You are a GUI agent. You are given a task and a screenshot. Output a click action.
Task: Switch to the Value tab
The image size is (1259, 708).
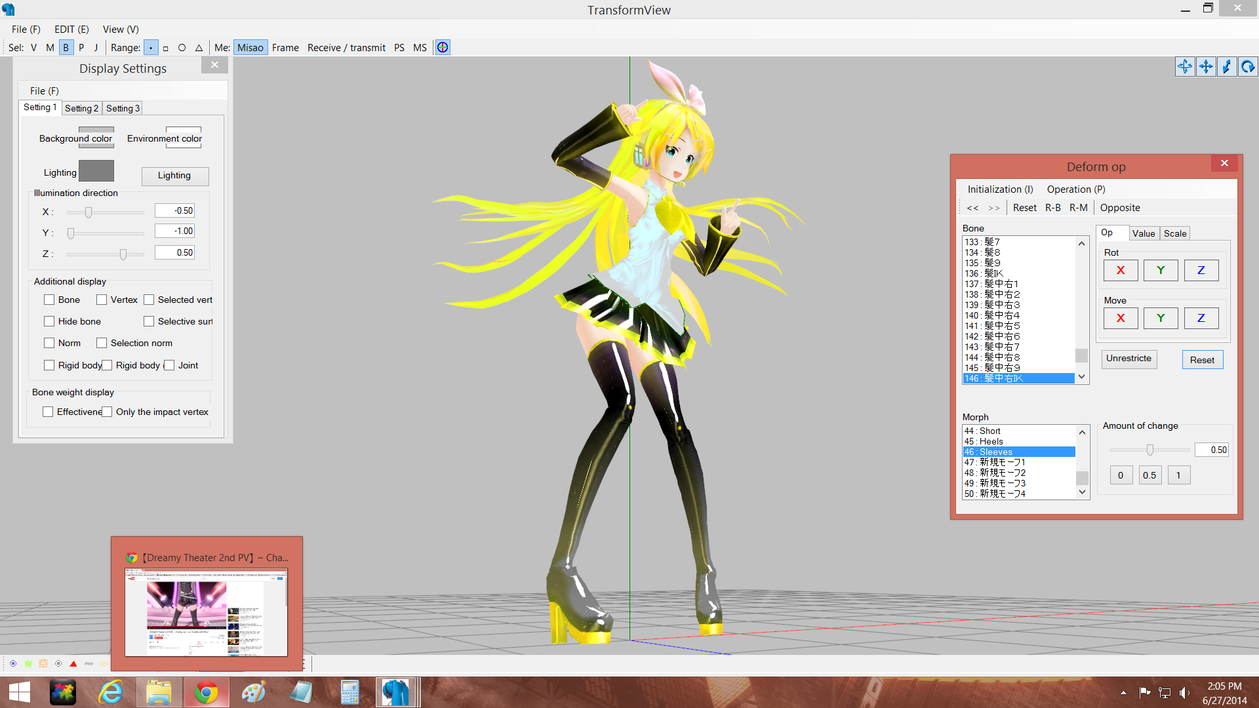click(x=1144, y=233)
